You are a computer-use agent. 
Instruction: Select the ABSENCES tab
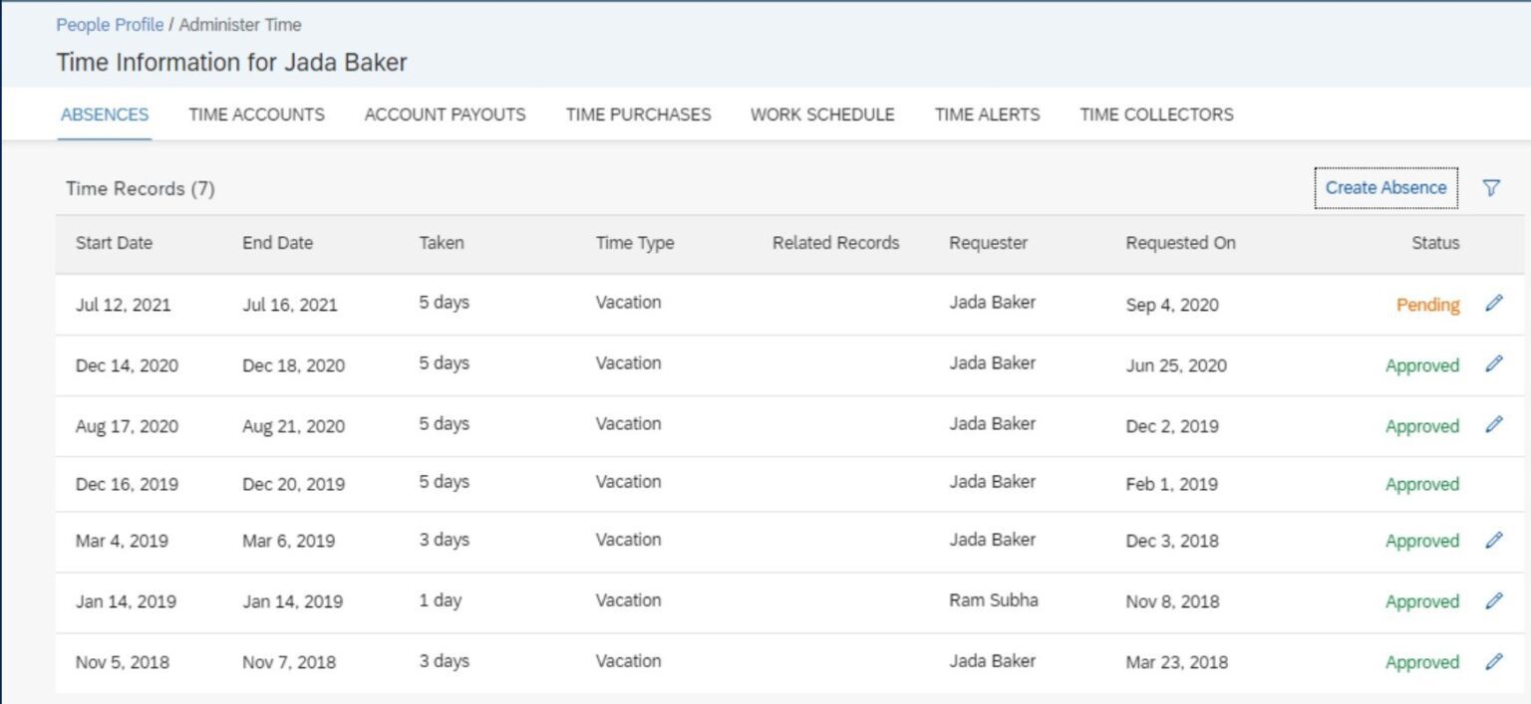104,115
